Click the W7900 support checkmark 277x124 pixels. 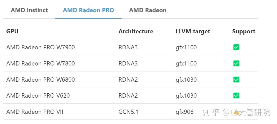tap(236, 47)
